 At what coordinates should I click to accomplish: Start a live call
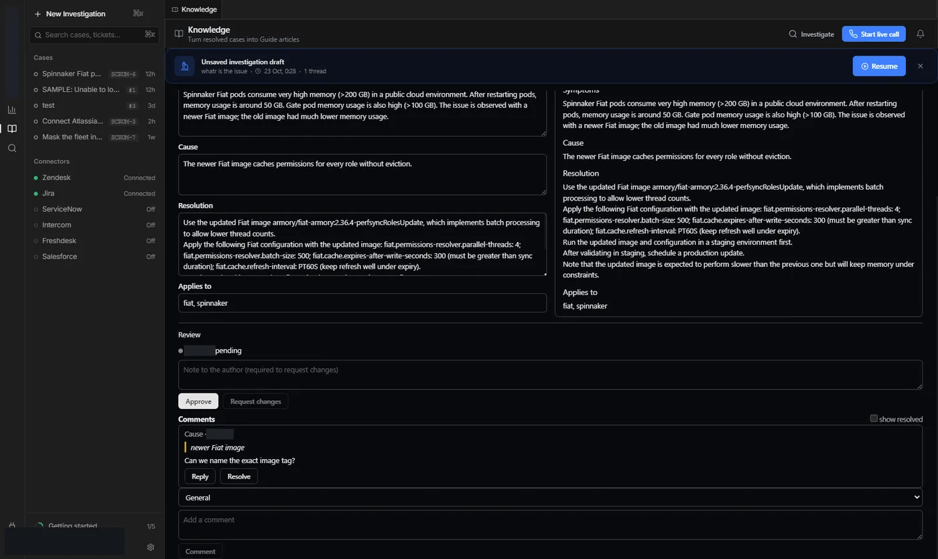(874, 34)
